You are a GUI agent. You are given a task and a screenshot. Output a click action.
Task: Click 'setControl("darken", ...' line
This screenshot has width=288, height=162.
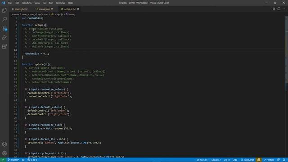[x=64, y=143]
